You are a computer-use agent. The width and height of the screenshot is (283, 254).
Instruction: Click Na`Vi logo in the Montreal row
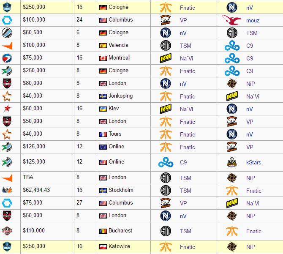[166, 58]
